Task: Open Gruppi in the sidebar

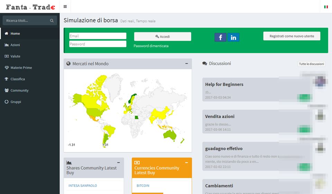Action: click(30, 102)
